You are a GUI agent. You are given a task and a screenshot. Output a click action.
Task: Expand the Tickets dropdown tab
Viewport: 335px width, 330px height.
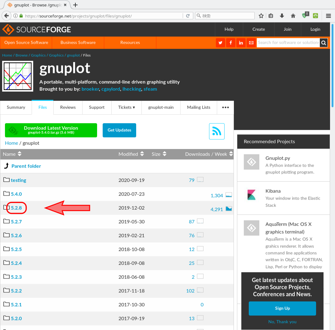[127, 107]
